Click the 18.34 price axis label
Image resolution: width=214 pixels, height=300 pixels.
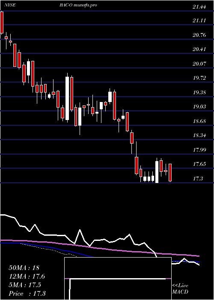tap(199, 135)
